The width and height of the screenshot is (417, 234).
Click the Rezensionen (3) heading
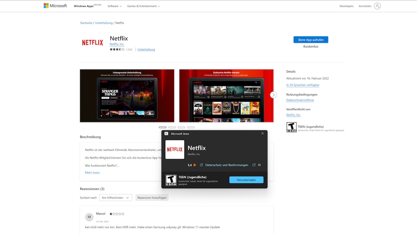click(x=92, y=189)
